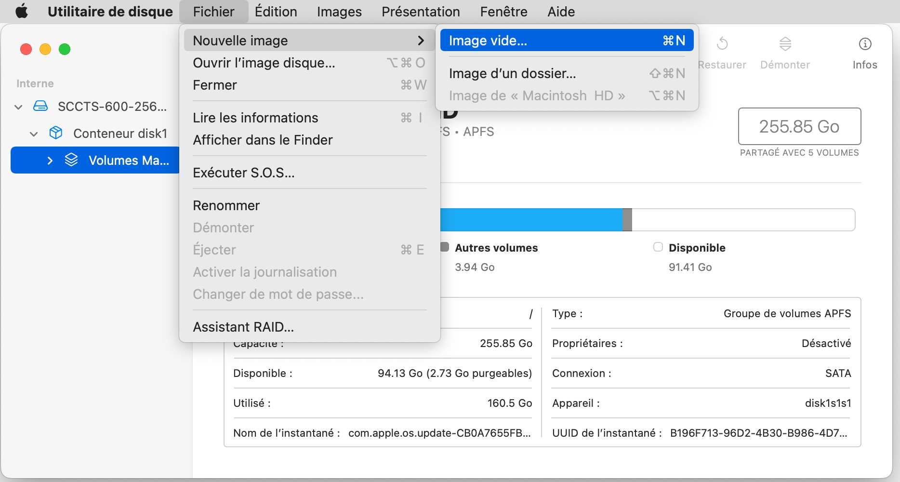Viewport: 900px width, 482px height.
Task: Click the Autres volumes legend swatch
Action: [445, 247]
